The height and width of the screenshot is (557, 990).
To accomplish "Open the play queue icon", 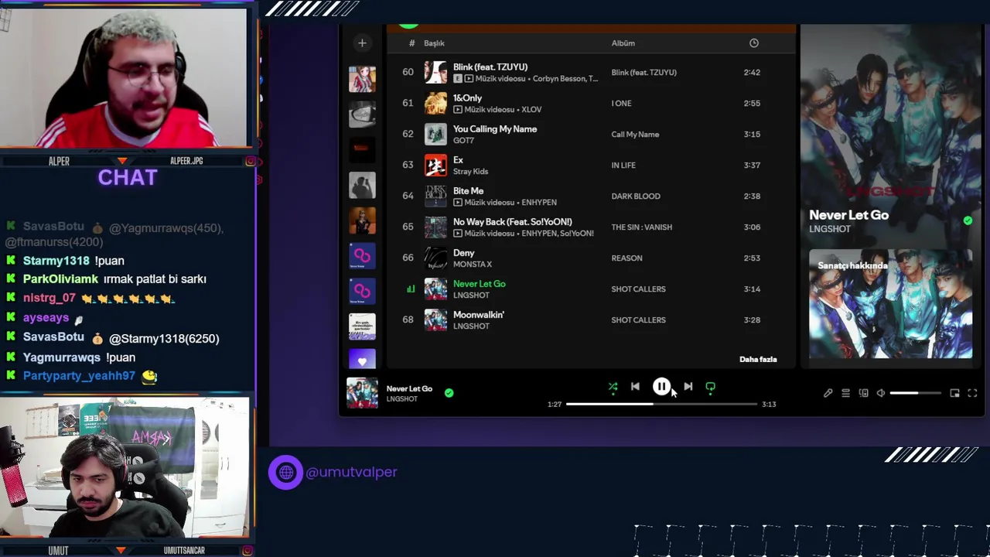I will coord(845,393).
